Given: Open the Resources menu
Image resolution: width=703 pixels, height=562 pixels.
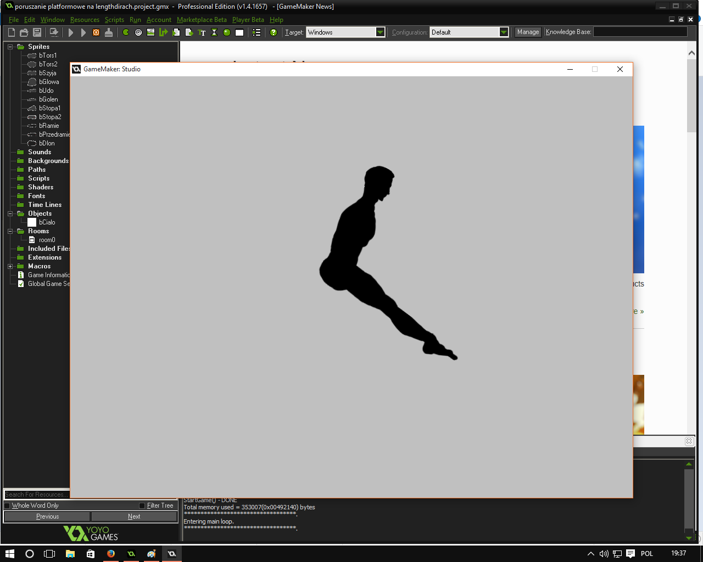Looking at the screenshot, I should click(x=85, y=20).
